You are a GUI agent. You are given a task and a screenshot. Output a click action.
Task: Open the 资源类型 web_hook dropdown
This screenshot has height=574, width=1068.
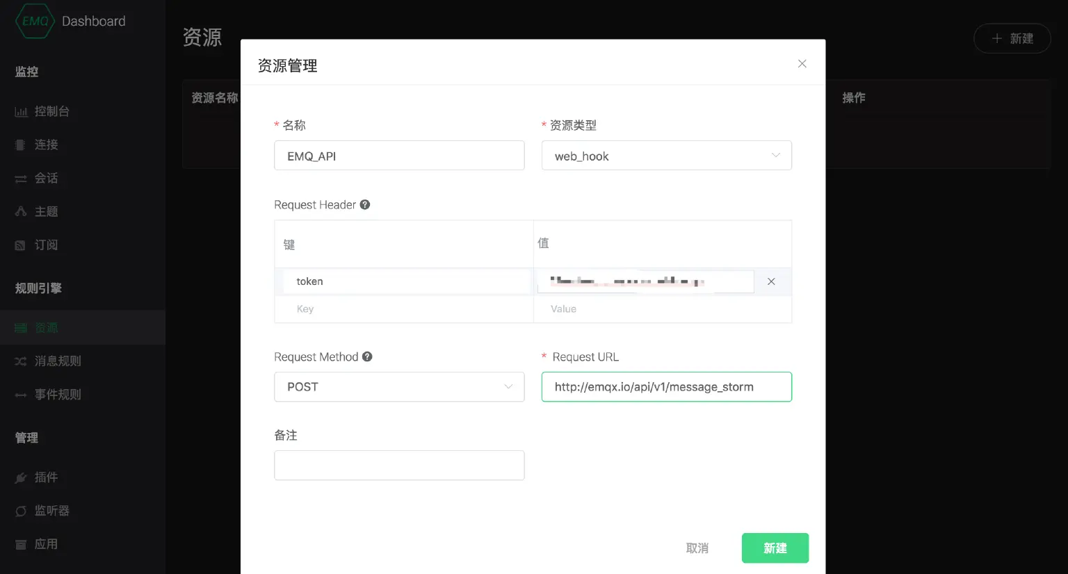666,156
